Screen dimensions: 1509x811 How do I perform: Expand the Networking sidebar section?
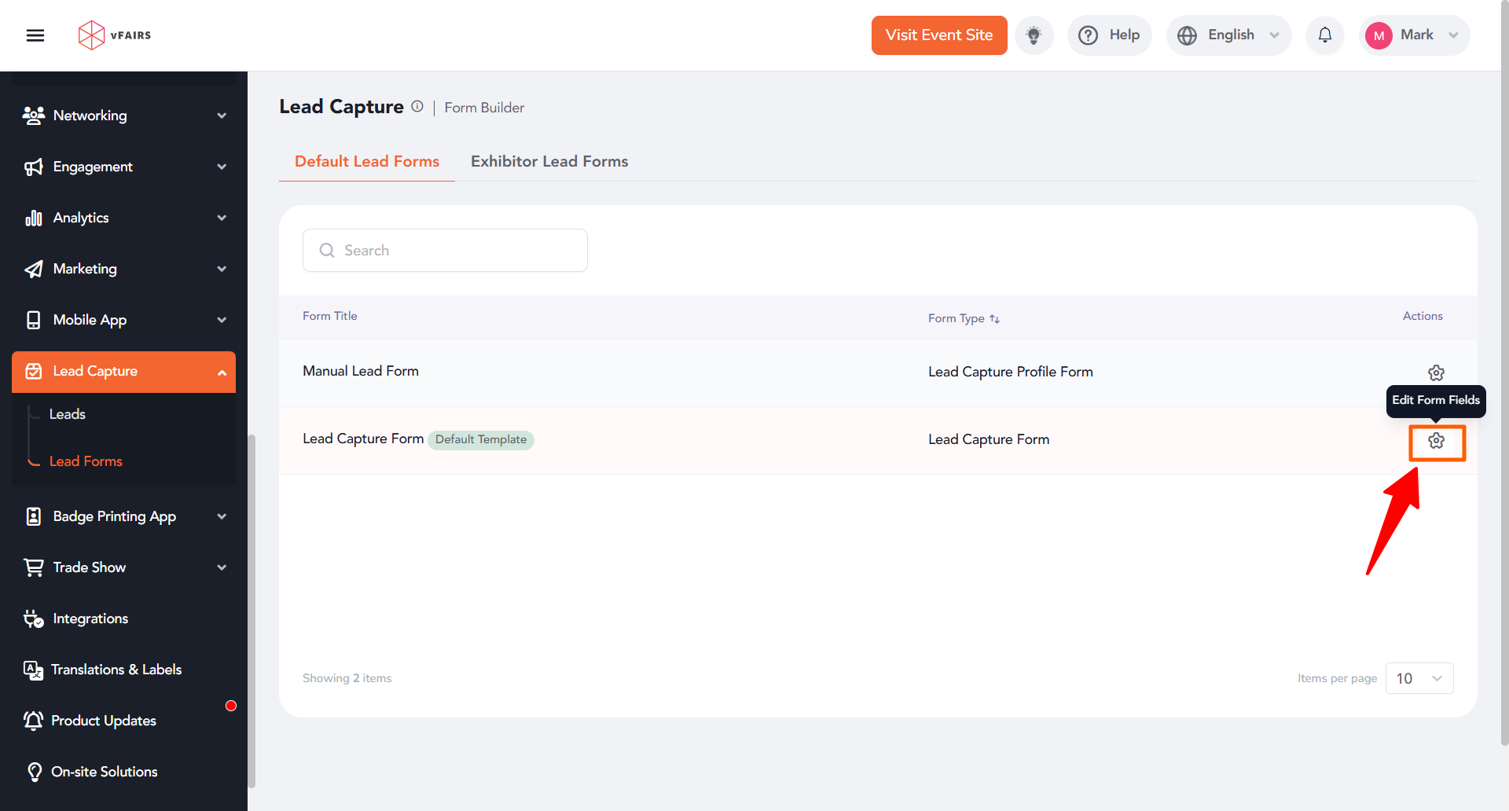[123, 116]
